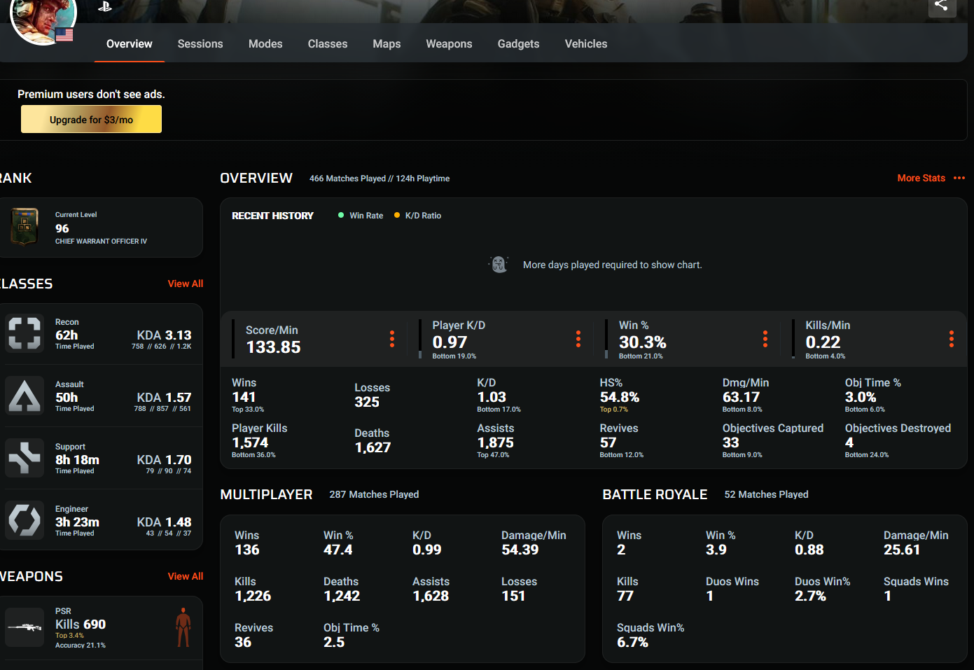Image resolution: width=974 pixels, height=670 pixels.
Task: Click the Recon KDA 3.13 value
Action: [x=164, y=335]
